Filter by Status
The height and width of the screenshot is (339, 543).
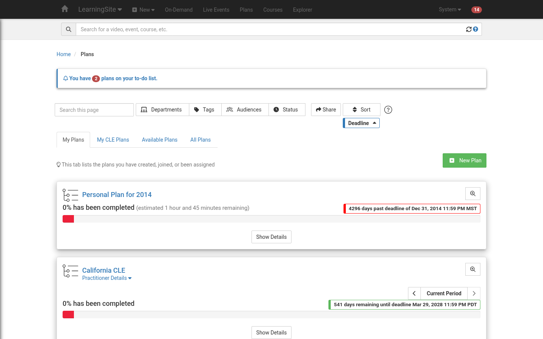click(287, 110)
